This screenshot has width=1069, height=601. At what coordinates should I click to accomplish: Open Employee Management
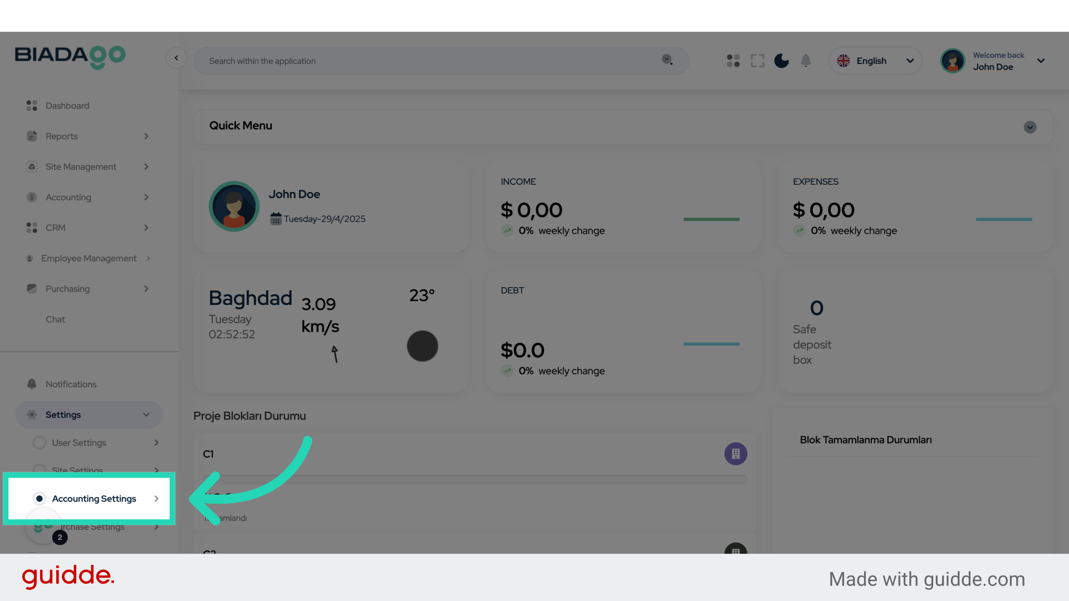tap(89, 258)
